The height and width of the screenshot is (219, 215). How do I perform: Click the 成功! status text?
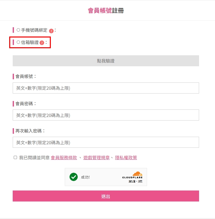point(85,177)
